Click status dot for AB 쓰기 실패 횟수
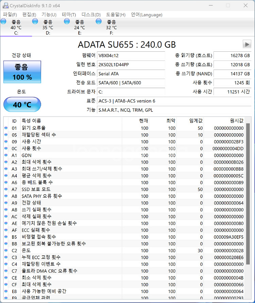255x303 pixels. click(x=6, y=209)
